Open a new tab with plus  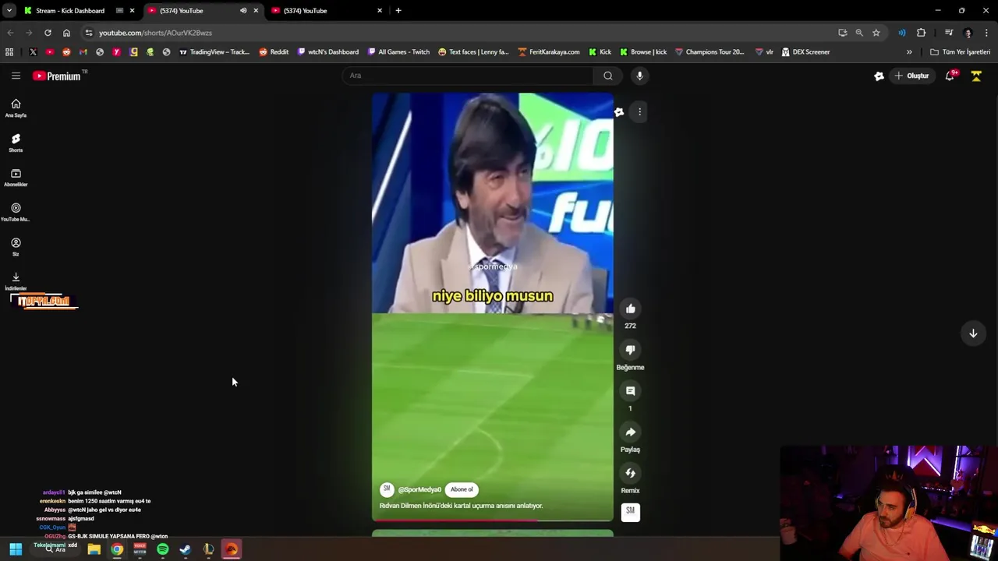pos(398,11)
